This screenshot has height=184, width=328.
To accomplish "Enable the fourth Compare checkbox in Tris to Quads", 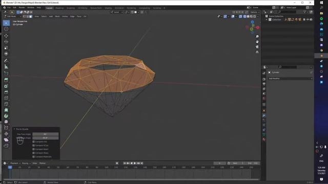I will pyautogui.click(x=33, y=153).
